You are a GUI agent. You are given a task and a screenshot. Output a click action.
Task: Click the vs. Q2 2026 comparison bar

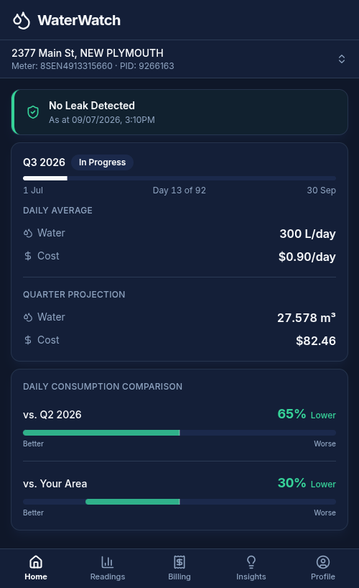coord(179,433)
